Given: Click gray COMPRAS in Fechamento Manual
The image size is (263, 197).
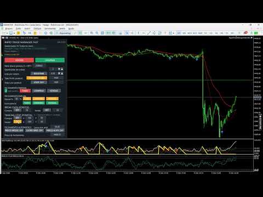Looking at the screenshot, I should pyautogui.click(x=39, y=91).
